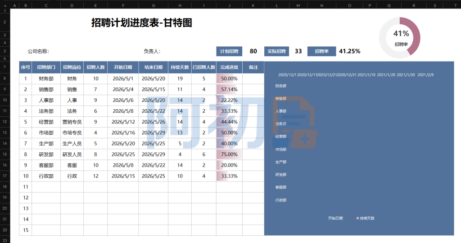
Task: Click the 计划招聘 label button
Action: click(x=229, y=51)
